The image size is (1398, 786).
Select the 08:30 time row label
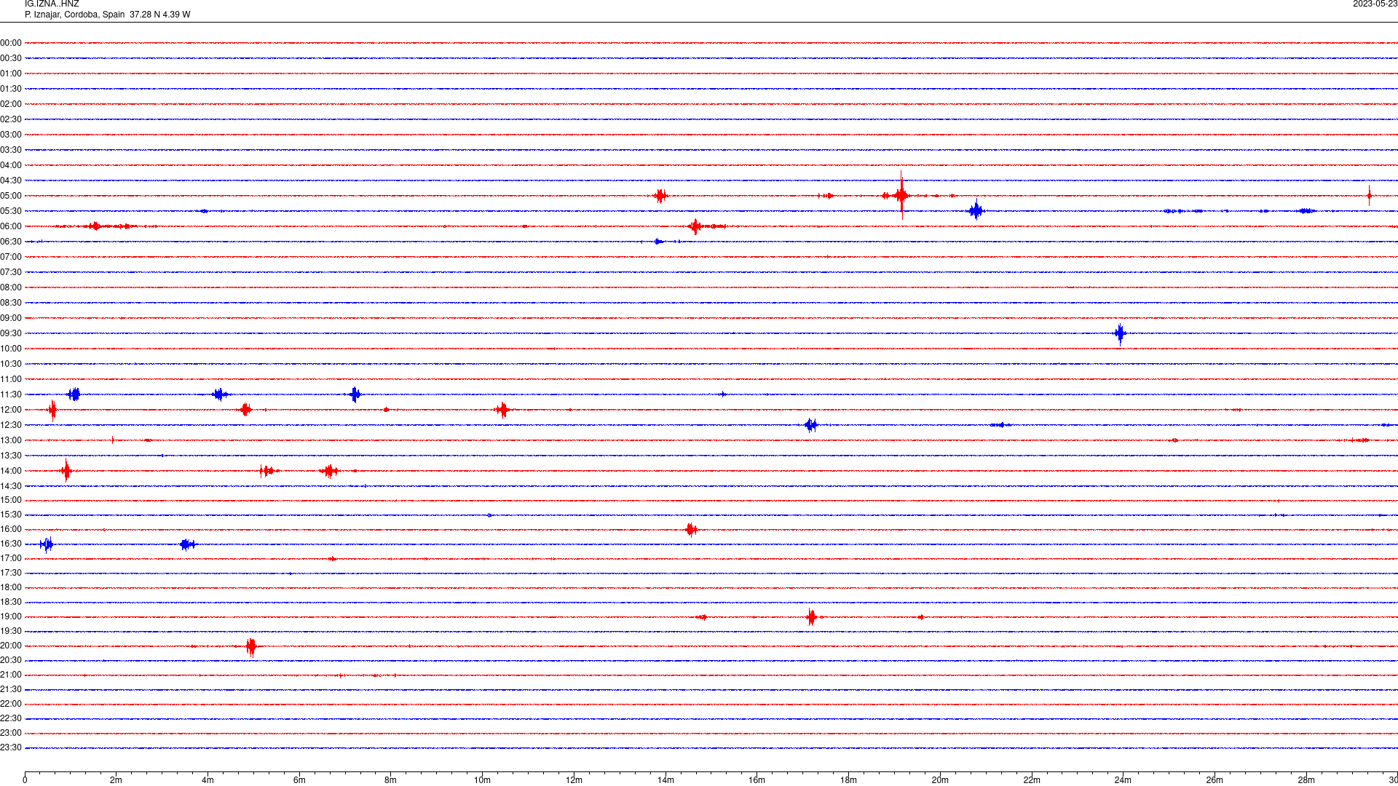[11, 303]
